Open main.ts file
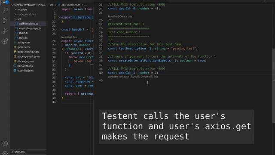The image size is (275, 155). [24, 33]
